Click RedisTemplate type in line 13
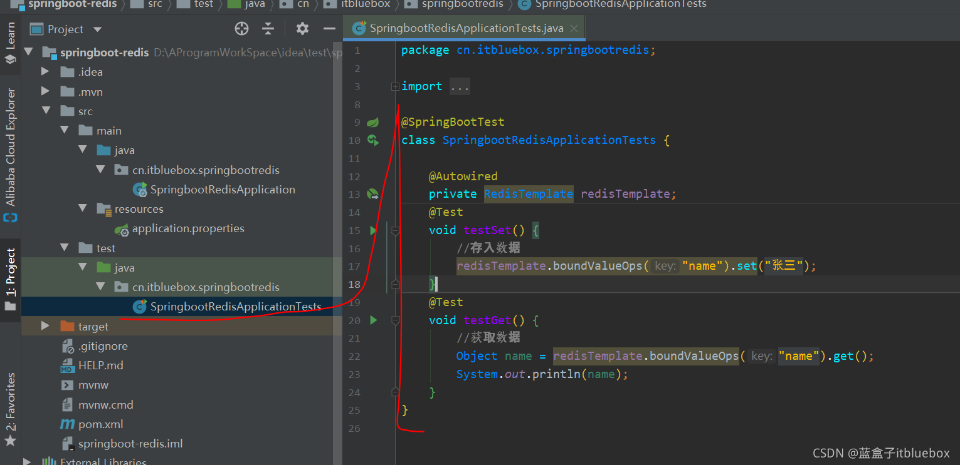The width and height of the screenshot is (960, 465). coord(529,194)
